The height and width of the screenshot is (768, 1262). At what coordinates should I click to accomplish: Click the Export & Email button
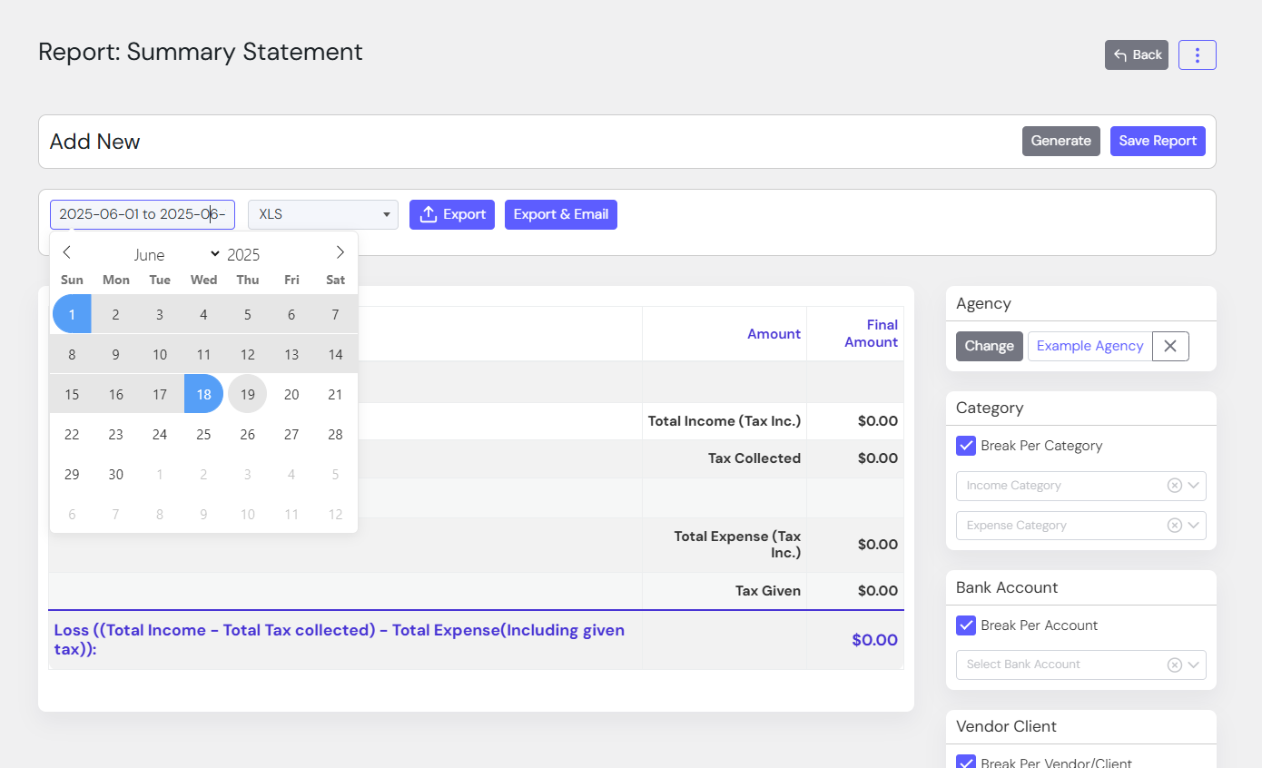pyautogui.click(x=560, y=214)
